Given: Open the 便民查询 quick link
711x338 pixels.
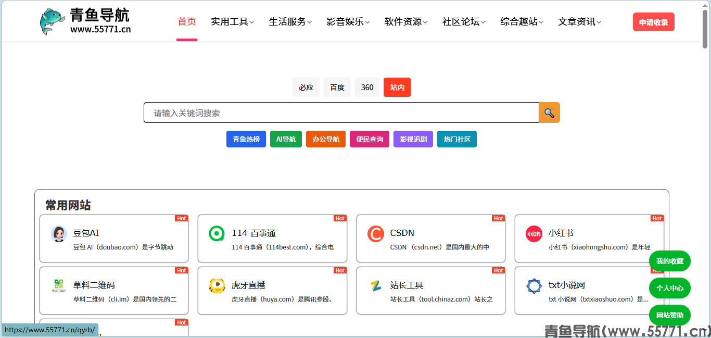Looking at the screenshot, I should pos(370,139).
